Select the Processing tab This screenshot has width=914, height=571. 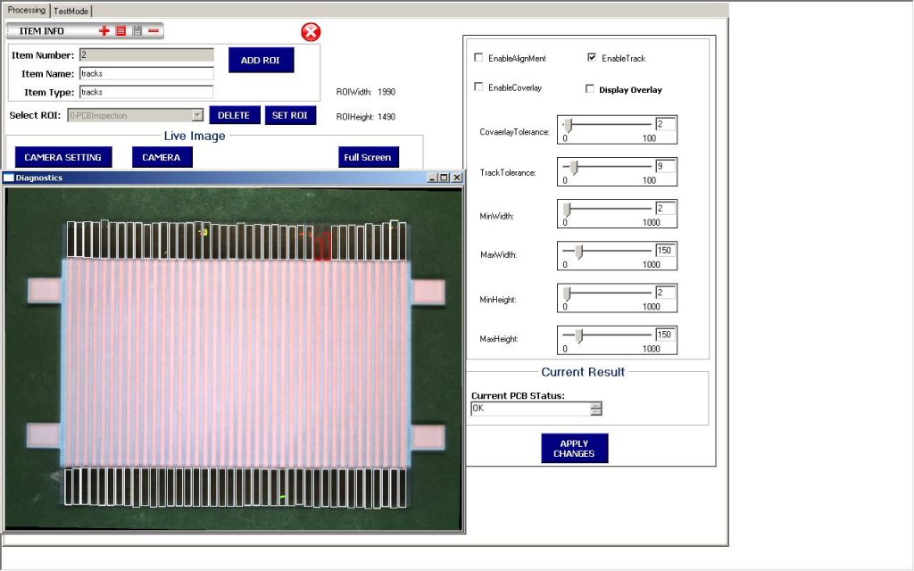(x=26, y=11)
